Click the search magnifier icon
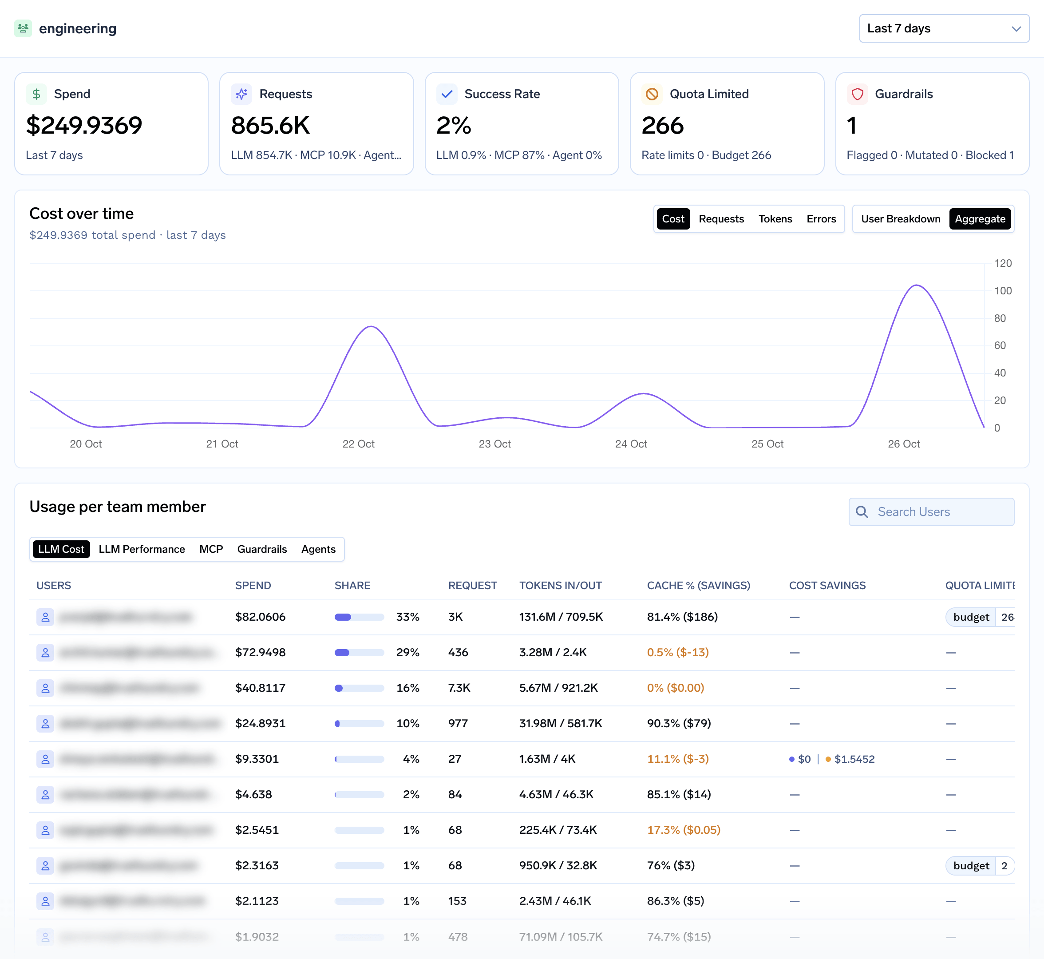Viewport: 1044px width, 959px height. 862,511
